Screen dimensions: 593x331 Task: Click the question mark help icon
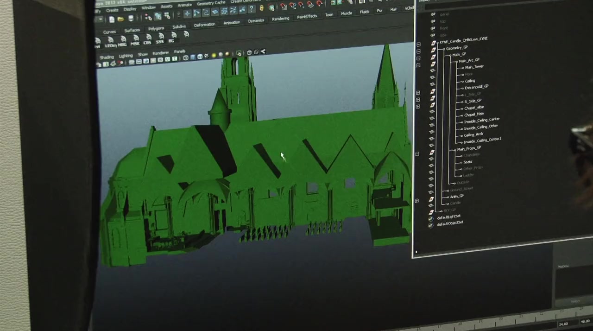252,9
